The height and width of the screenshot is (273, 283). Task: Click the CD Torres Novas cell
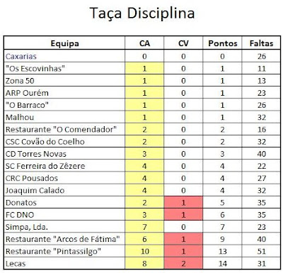pos(64,154)
